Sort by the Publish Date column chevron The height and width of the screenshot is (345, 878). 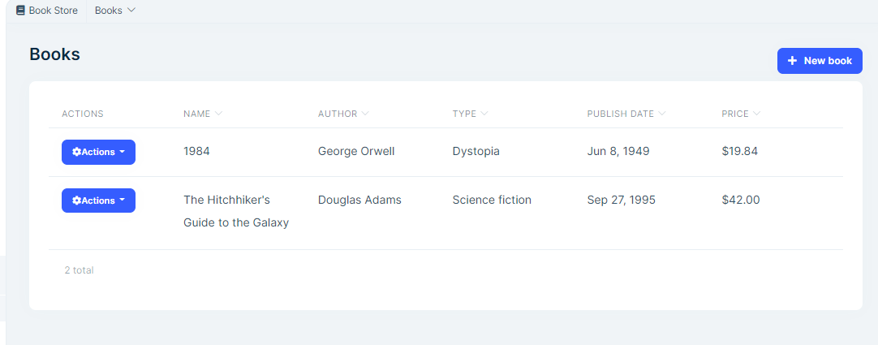[x=662, y=114]
